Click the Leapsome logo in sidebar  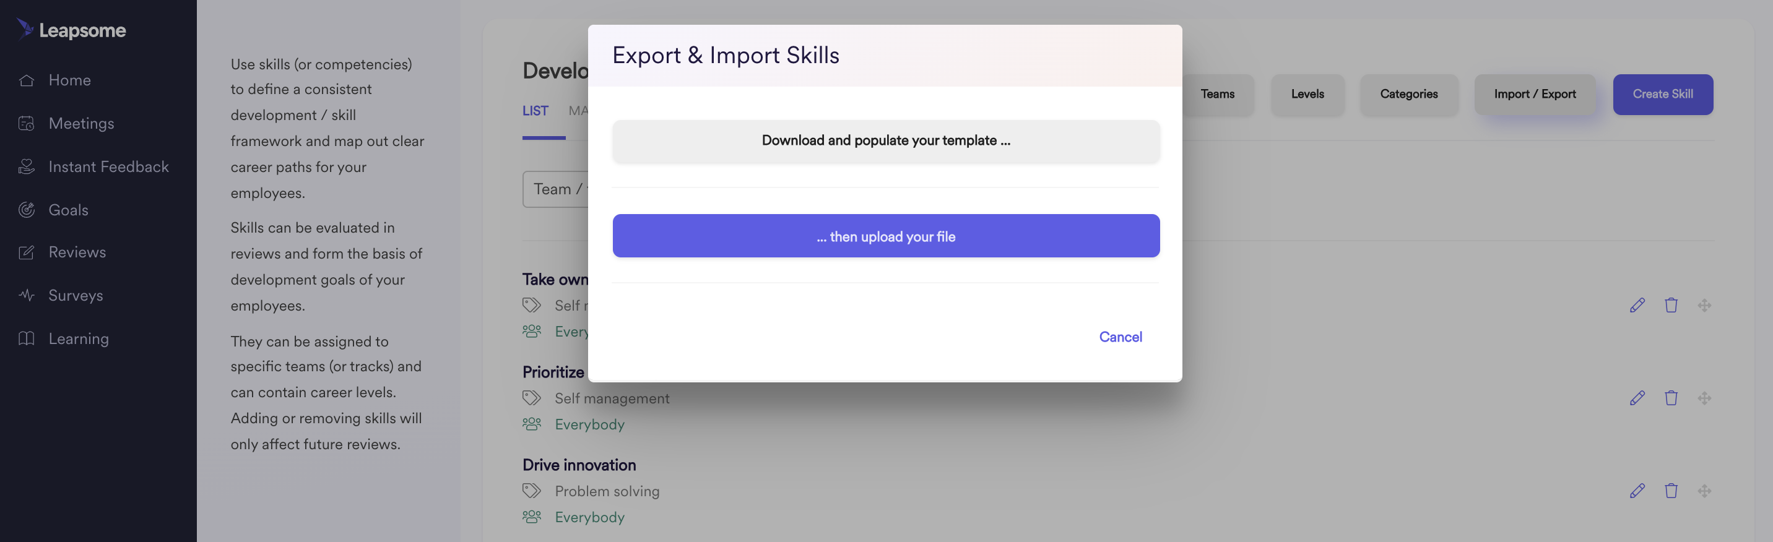[71, 30]
